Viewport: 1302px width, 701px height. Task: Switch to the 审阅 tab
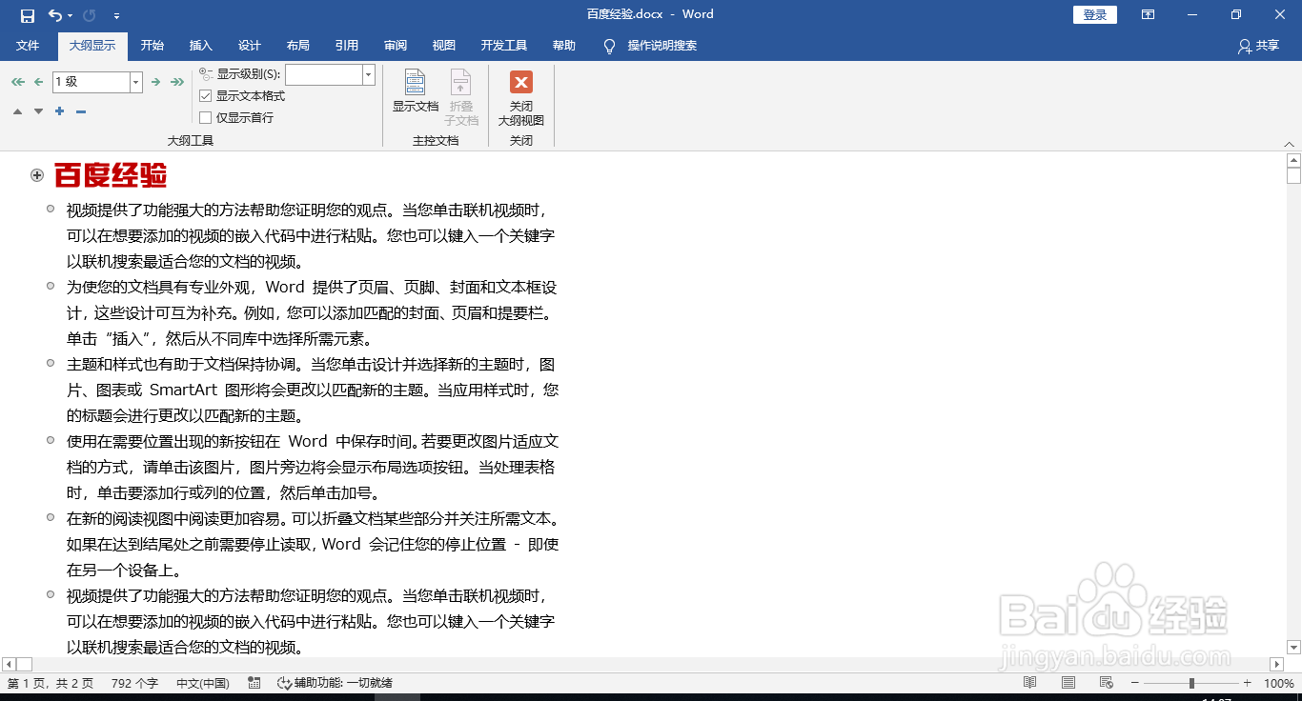pyautogui.click(x=396, y=45)
